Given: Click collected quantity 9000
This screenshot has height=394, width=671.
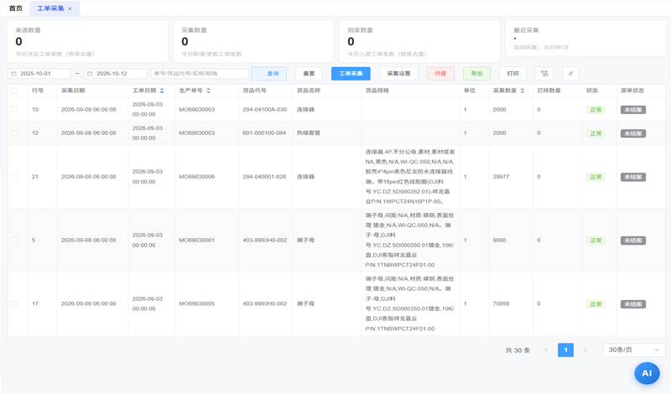Looking at the screenshot, I should coord(499,241).
